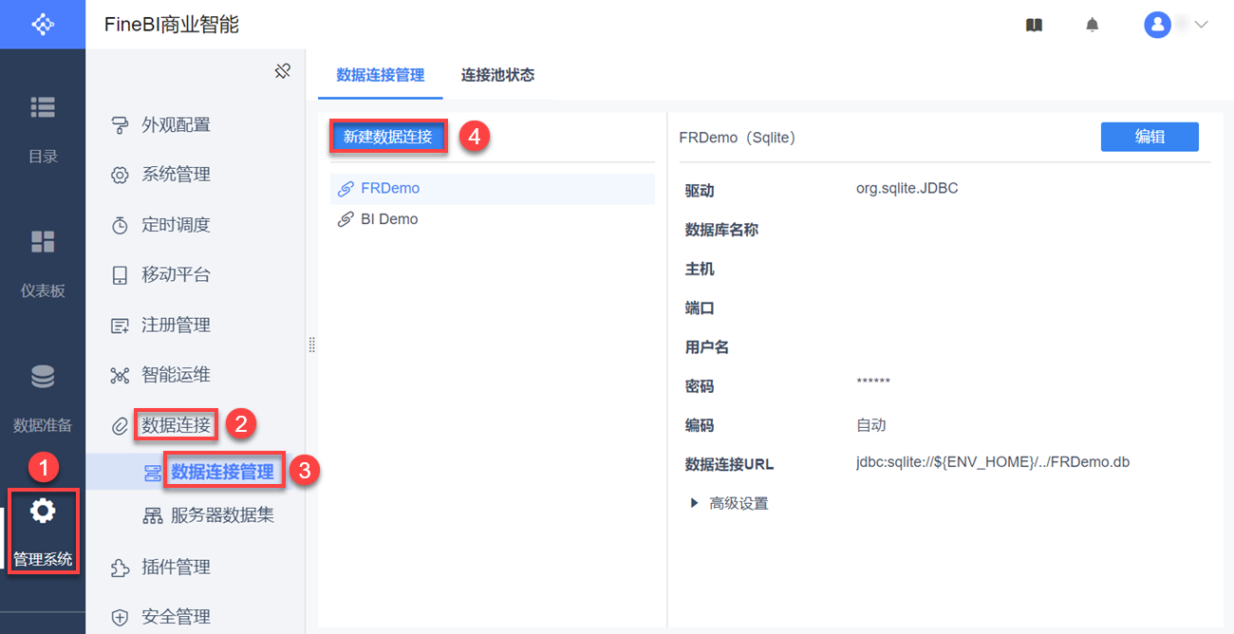
Task: Click the tablet icon beside 移动平台
Action: tap(120, 275)
